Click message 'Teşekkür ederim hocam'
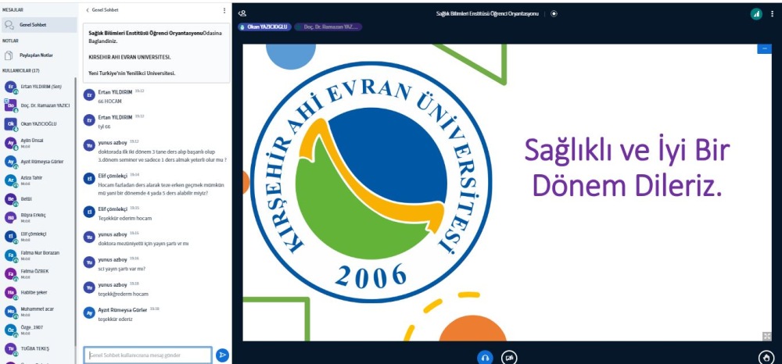 point(124,218)
